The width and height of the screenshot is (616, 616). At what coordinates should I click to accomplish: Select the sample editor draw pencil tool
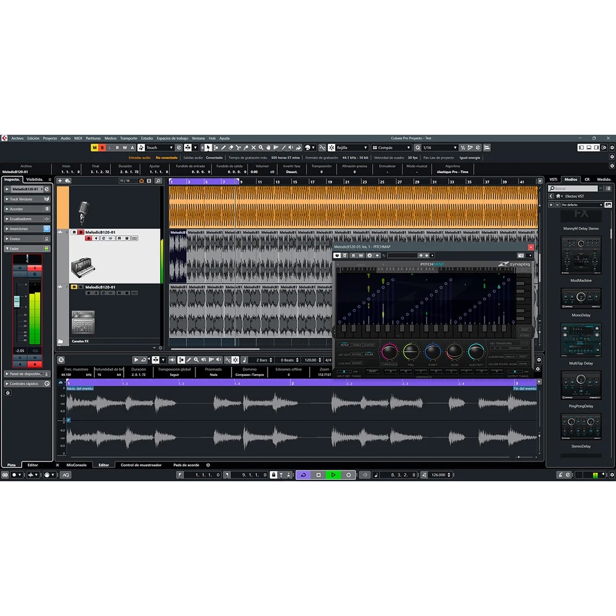pyautogui.click(x=188, y=360)
